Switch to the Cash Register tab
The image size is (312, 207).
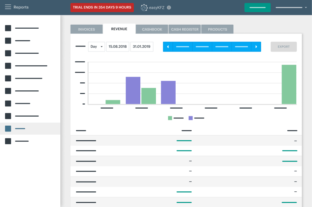pyautogui.click(x=185, y=29)
